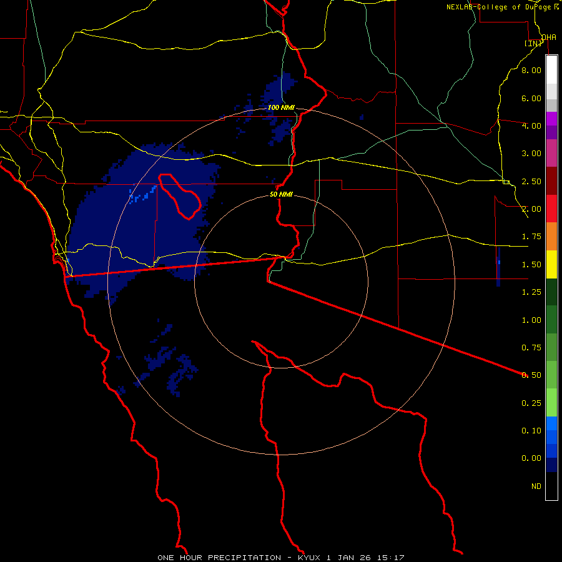The image size is (562, 562).
Task: Pick the white swatch in the legend
Action: click(x=551, y=69)
